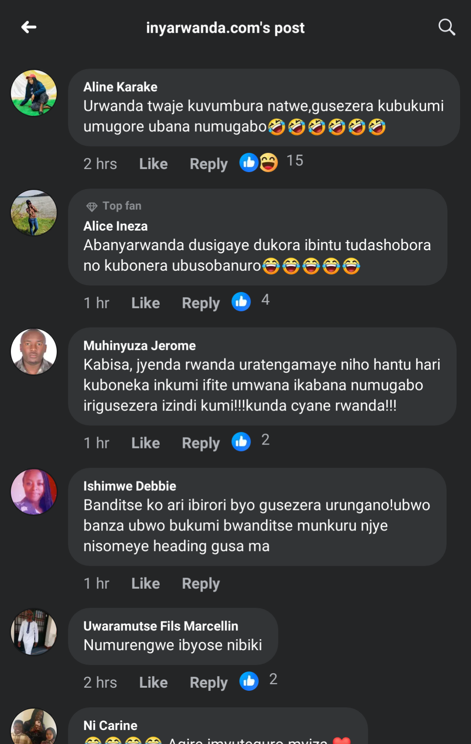Reply to Ishimwe Debbie's comment
Viewport: 471px width, 744px height.
click(x=201, y=584)
